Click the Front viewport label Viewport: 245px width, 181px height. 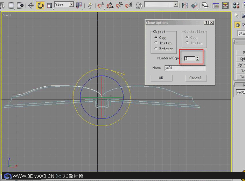[x=7, y=15]
